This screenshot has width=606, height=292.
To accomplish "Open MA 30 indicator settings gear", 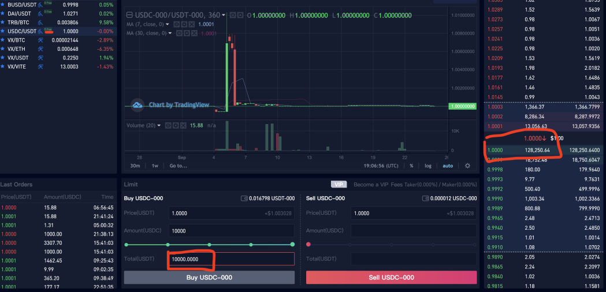I will pyautogui.click(x=187, y=33).
